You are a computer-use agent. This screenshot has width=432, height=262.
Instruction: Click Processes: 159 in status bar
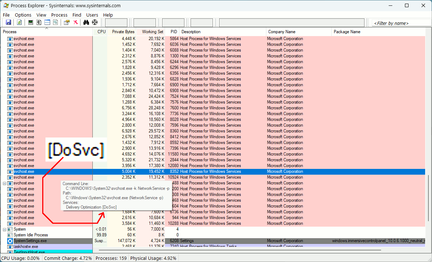tap(111, 258)
